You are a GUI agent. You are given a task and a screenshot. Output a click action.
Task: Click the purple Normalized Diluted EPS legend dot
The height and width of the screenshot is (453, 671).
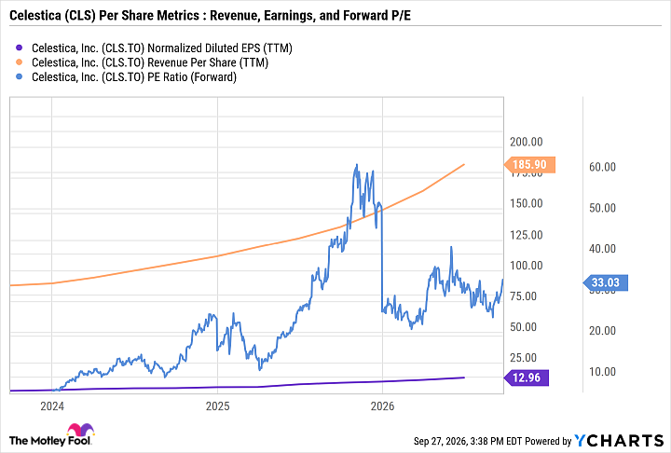[19, 48]
